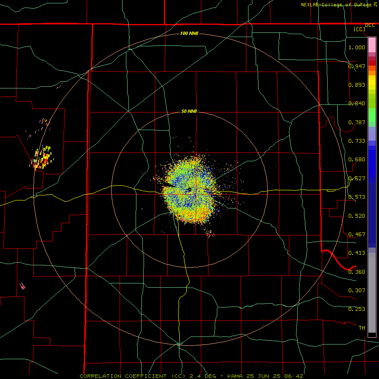The image size is (379, 379).
Task: Click the 0.520 legend value
Action: point(357,216)
